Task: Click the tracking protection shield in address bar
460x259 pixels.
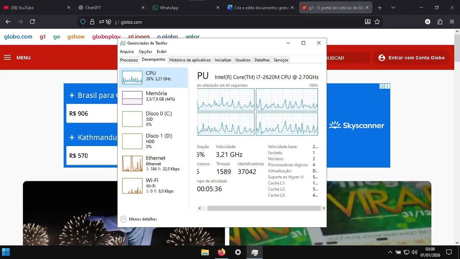Action: pos(83,22)
